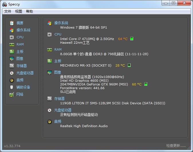Image resolution: width=193 pixels, height=152 pixels.
Task: Click the 主板 motherboard icon in sidebar
Action: [12, 51]
